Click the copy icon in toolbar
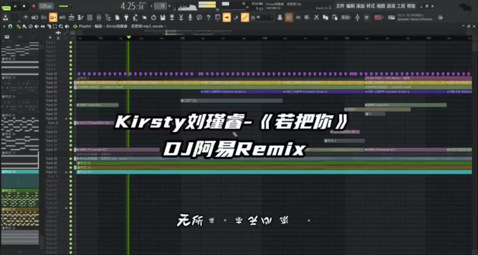The width and height of the screenshot is (478, 255). pyautogui.click(x=326, y=17)
